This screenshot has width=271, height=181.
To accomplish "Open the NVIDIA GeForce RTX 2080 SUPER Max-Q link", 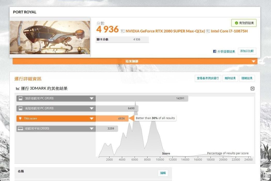I will tap(165, 31).
